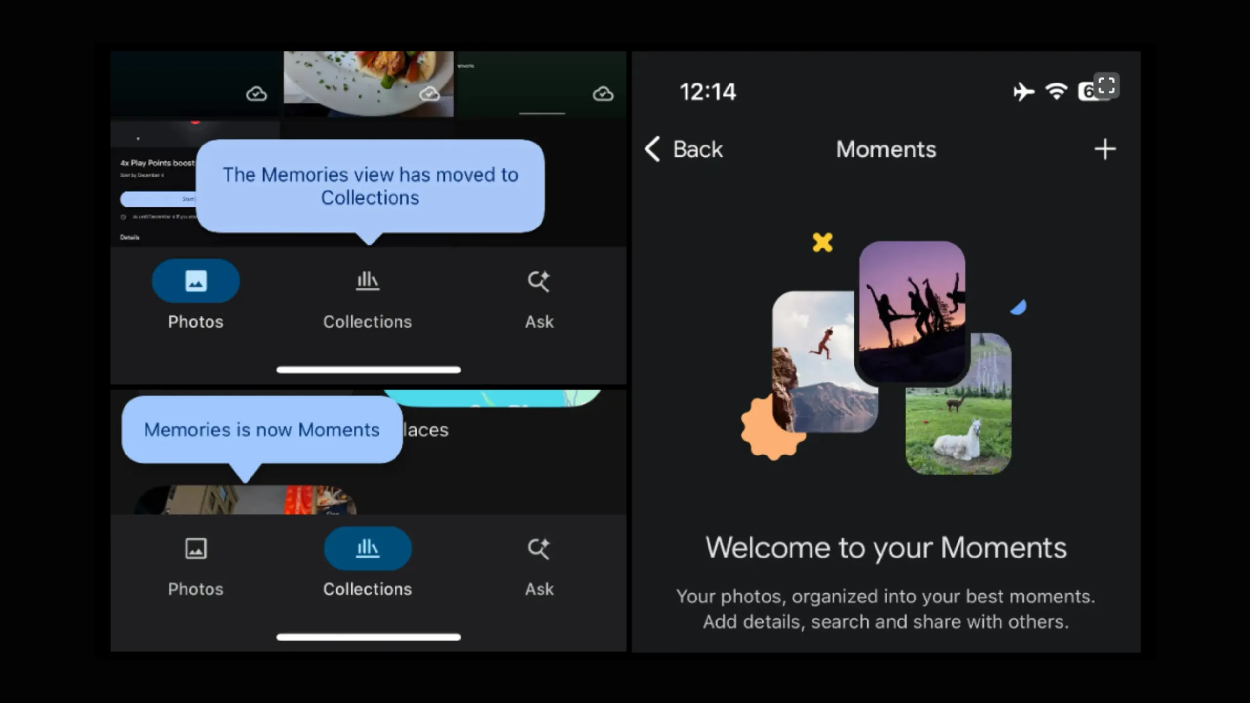Viewport: 1250px width, 703px height.
Task: Tap the cloud backup icon on the leftmost thumbnail
Action: click(x=256, y=93)
